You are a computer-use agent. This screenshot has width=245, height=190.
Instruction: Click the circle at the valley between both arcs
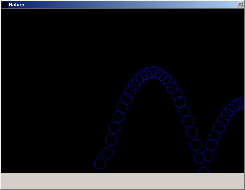coord(200,158)
